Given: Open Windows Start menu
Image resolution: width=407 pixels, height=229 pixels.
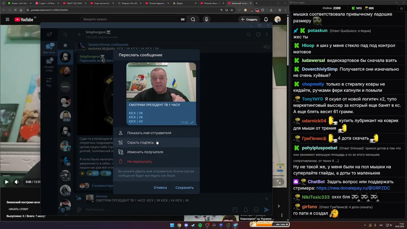Looking at the screenshot, I should [x=172, y=225].
